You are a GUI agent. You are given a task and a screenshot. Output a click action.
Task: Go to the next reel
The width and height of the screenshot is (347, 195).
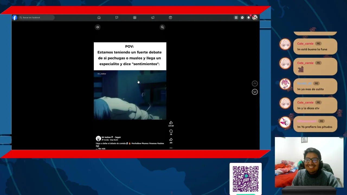255,92
